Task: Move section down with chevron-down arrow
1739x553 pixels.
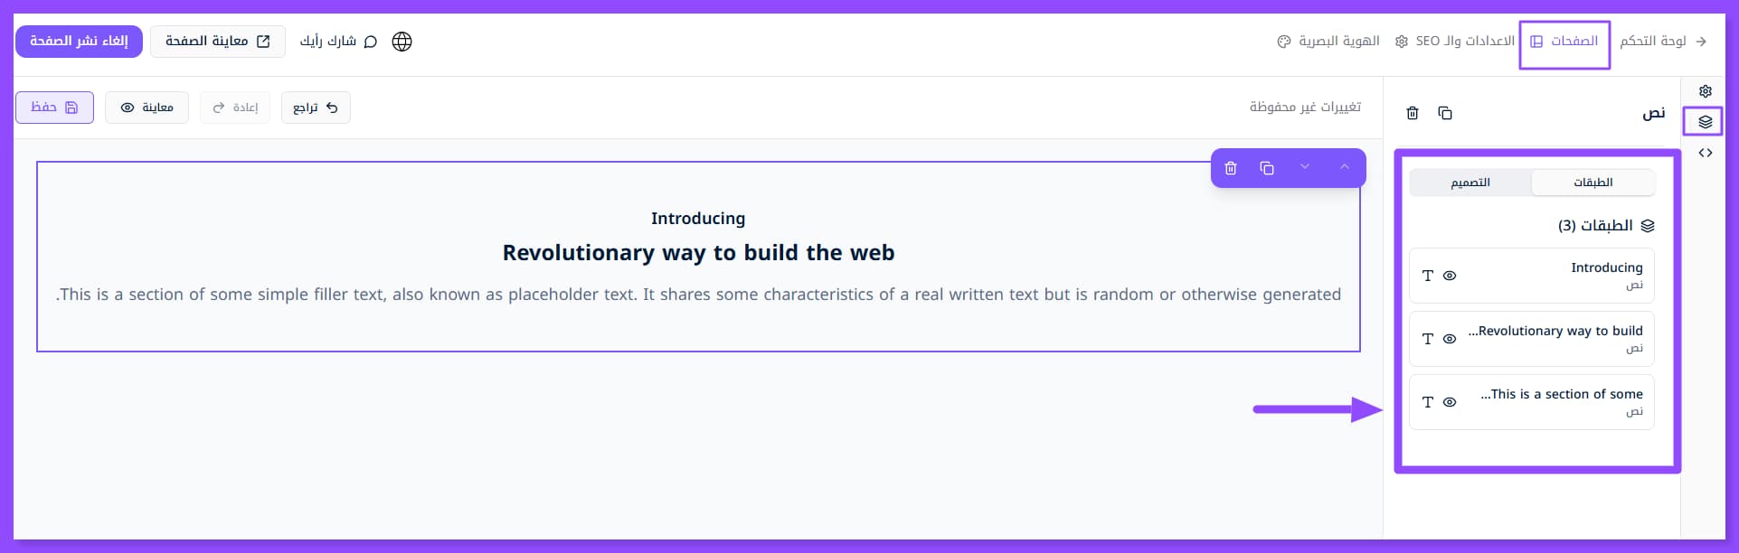Action: click(1305, 167)
